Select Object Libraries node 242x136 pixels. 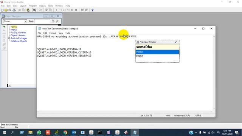tap(18, 35)
